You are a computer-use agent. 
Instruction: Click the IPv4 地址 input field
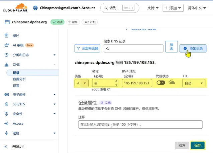(x=137, y=83)
